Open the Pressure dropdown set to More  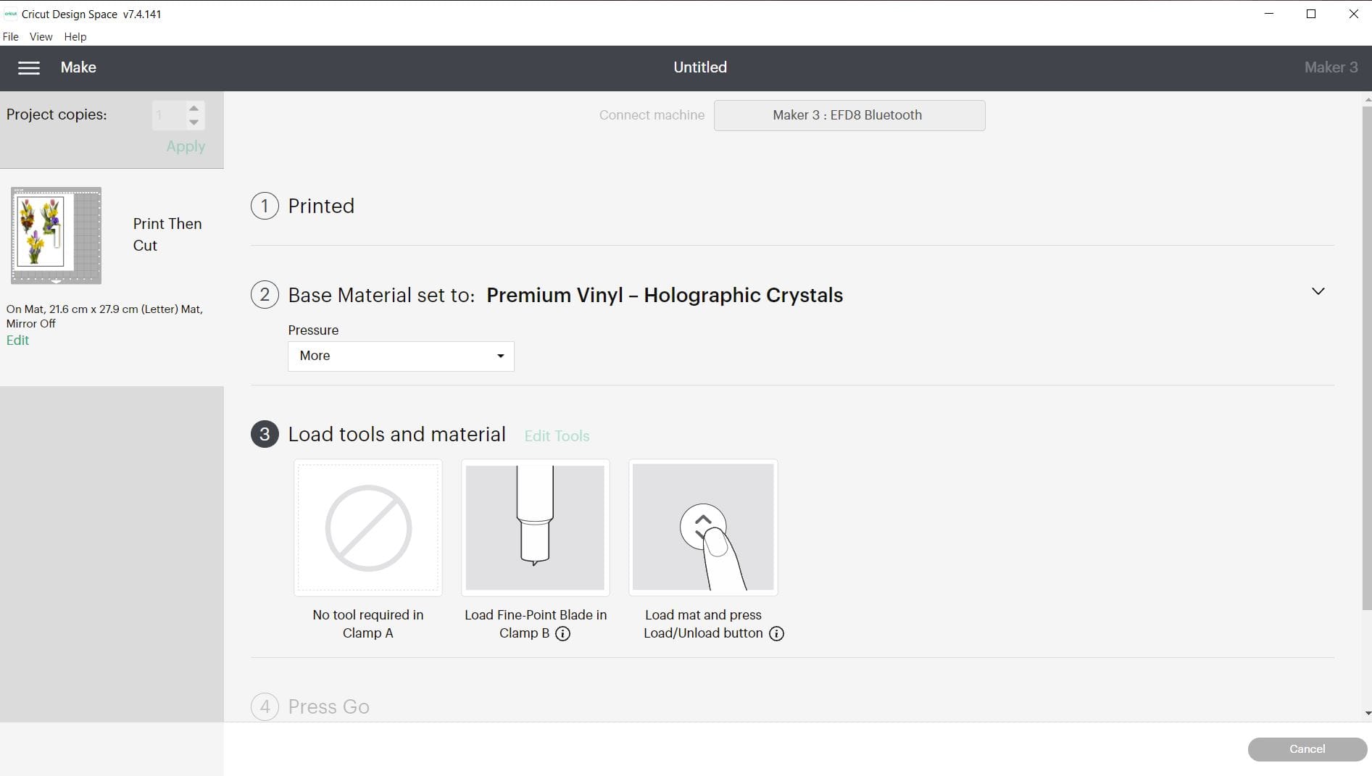coord(401,356)
